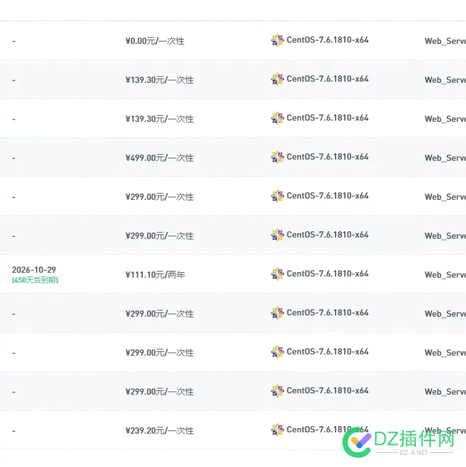Click the CentOS icon in the ¥239.20 row

277,430
